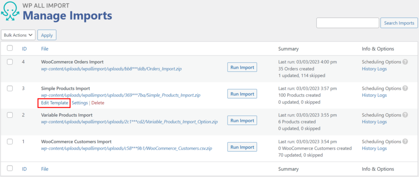Image resolution: width=419 pixels, height=177 pixels.
Task: Click the Variable Products Import title
Action: pyautogui.click(x=67, y=115)
